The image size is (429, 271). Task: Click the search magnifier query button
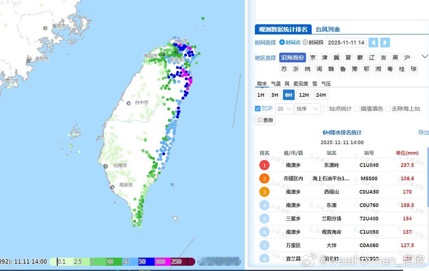pos(265,120)
